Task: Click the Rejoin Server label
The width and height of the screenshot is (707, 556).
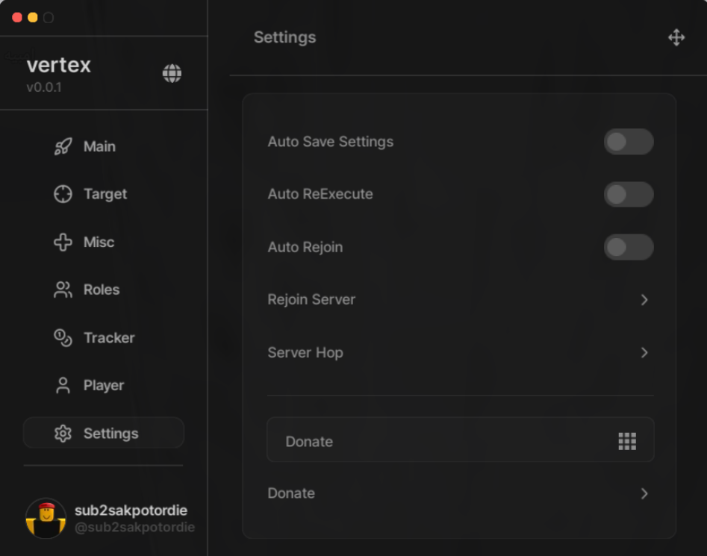Action: [311, 299]
